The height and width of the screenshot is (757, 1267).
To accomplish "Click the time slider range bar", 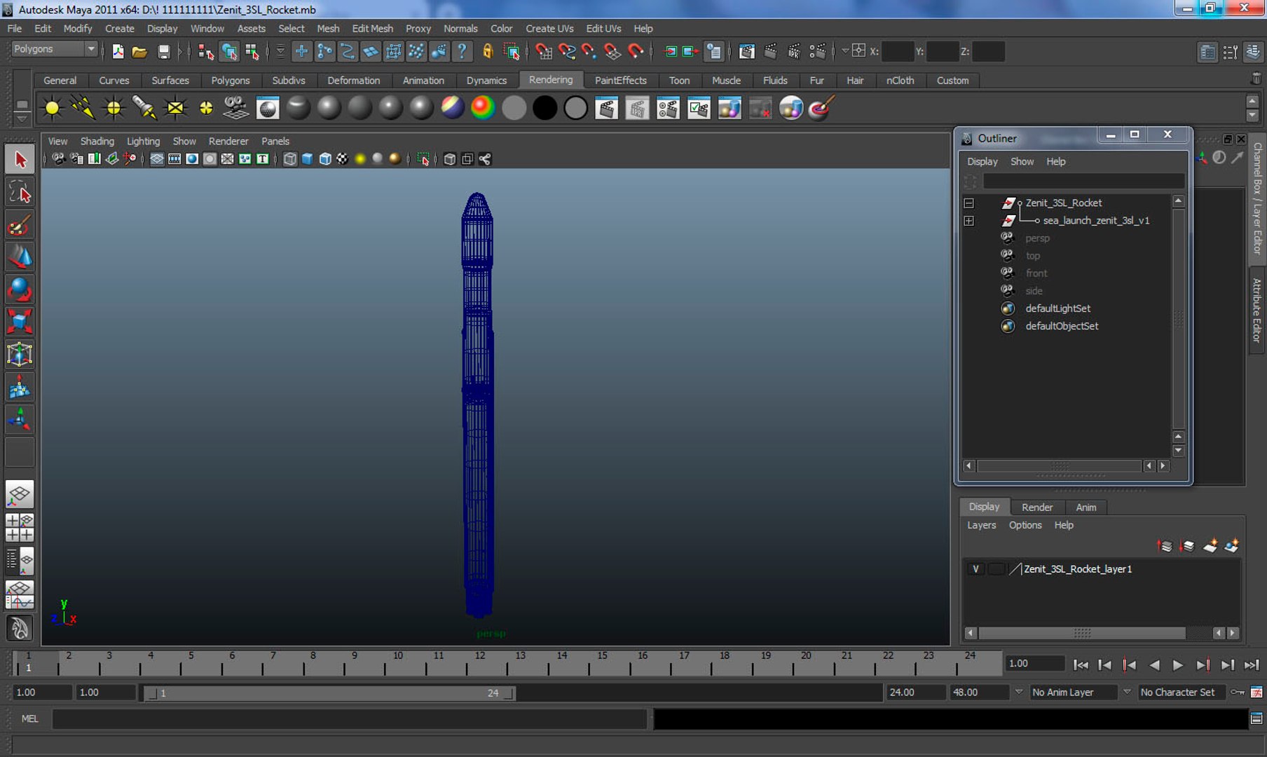I will 329,693.
